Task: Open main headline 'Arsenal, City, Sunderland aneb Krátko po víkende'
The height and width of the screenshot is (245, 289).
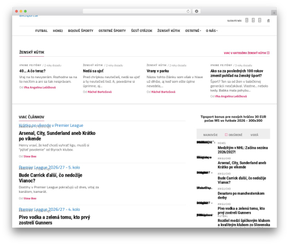Action: pyautogui.click(x=57, y=136)
